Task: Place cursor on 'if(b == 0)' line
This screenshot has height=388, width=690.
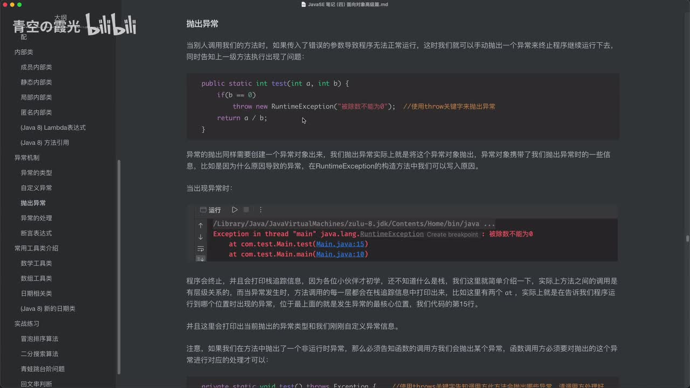Action: coord(236,95)
